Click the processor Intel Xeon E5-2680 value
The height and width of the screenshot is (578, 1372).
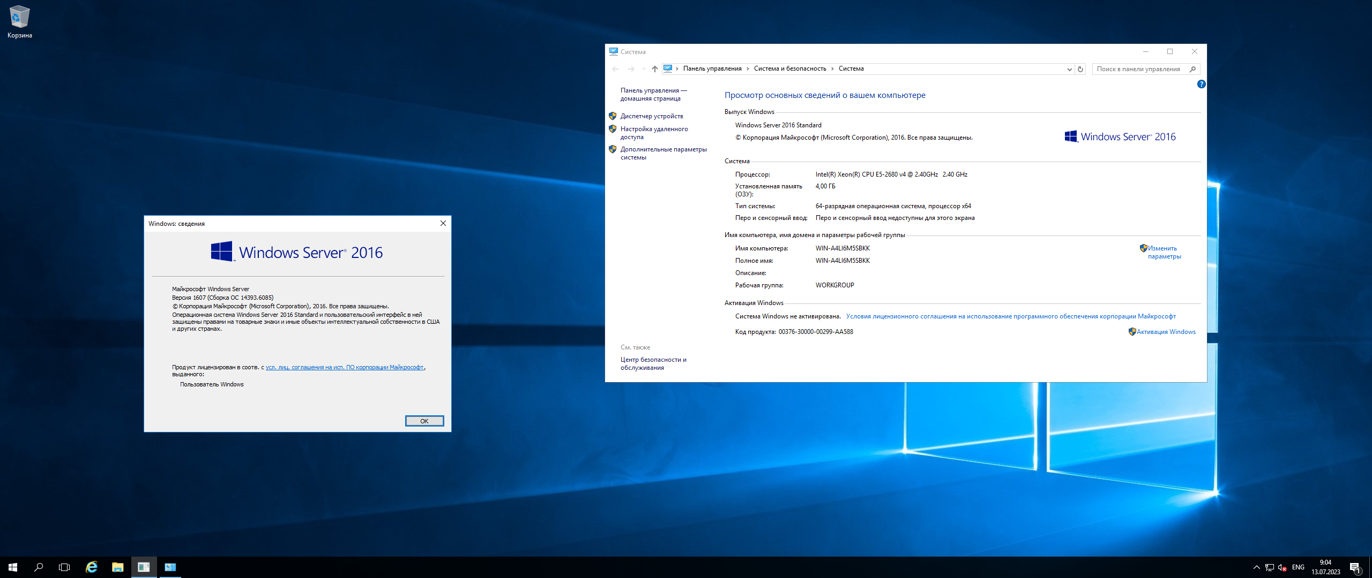[x=891, y=174]
